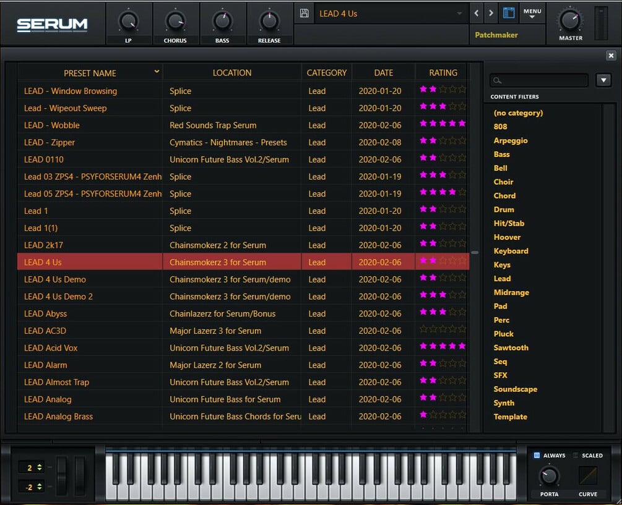
Task: Go to next preset with right arrow
Action: click(491, 13)
